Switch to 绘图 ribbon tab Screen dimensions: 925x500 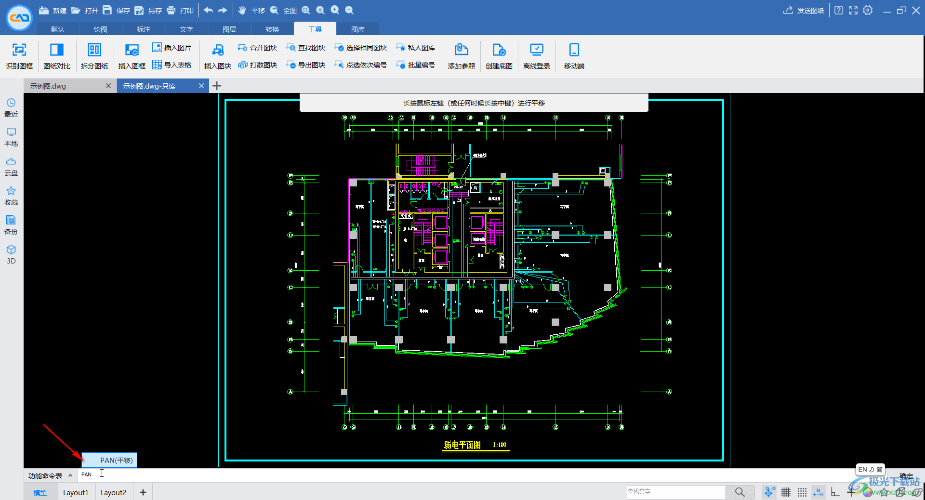point(101,29)
